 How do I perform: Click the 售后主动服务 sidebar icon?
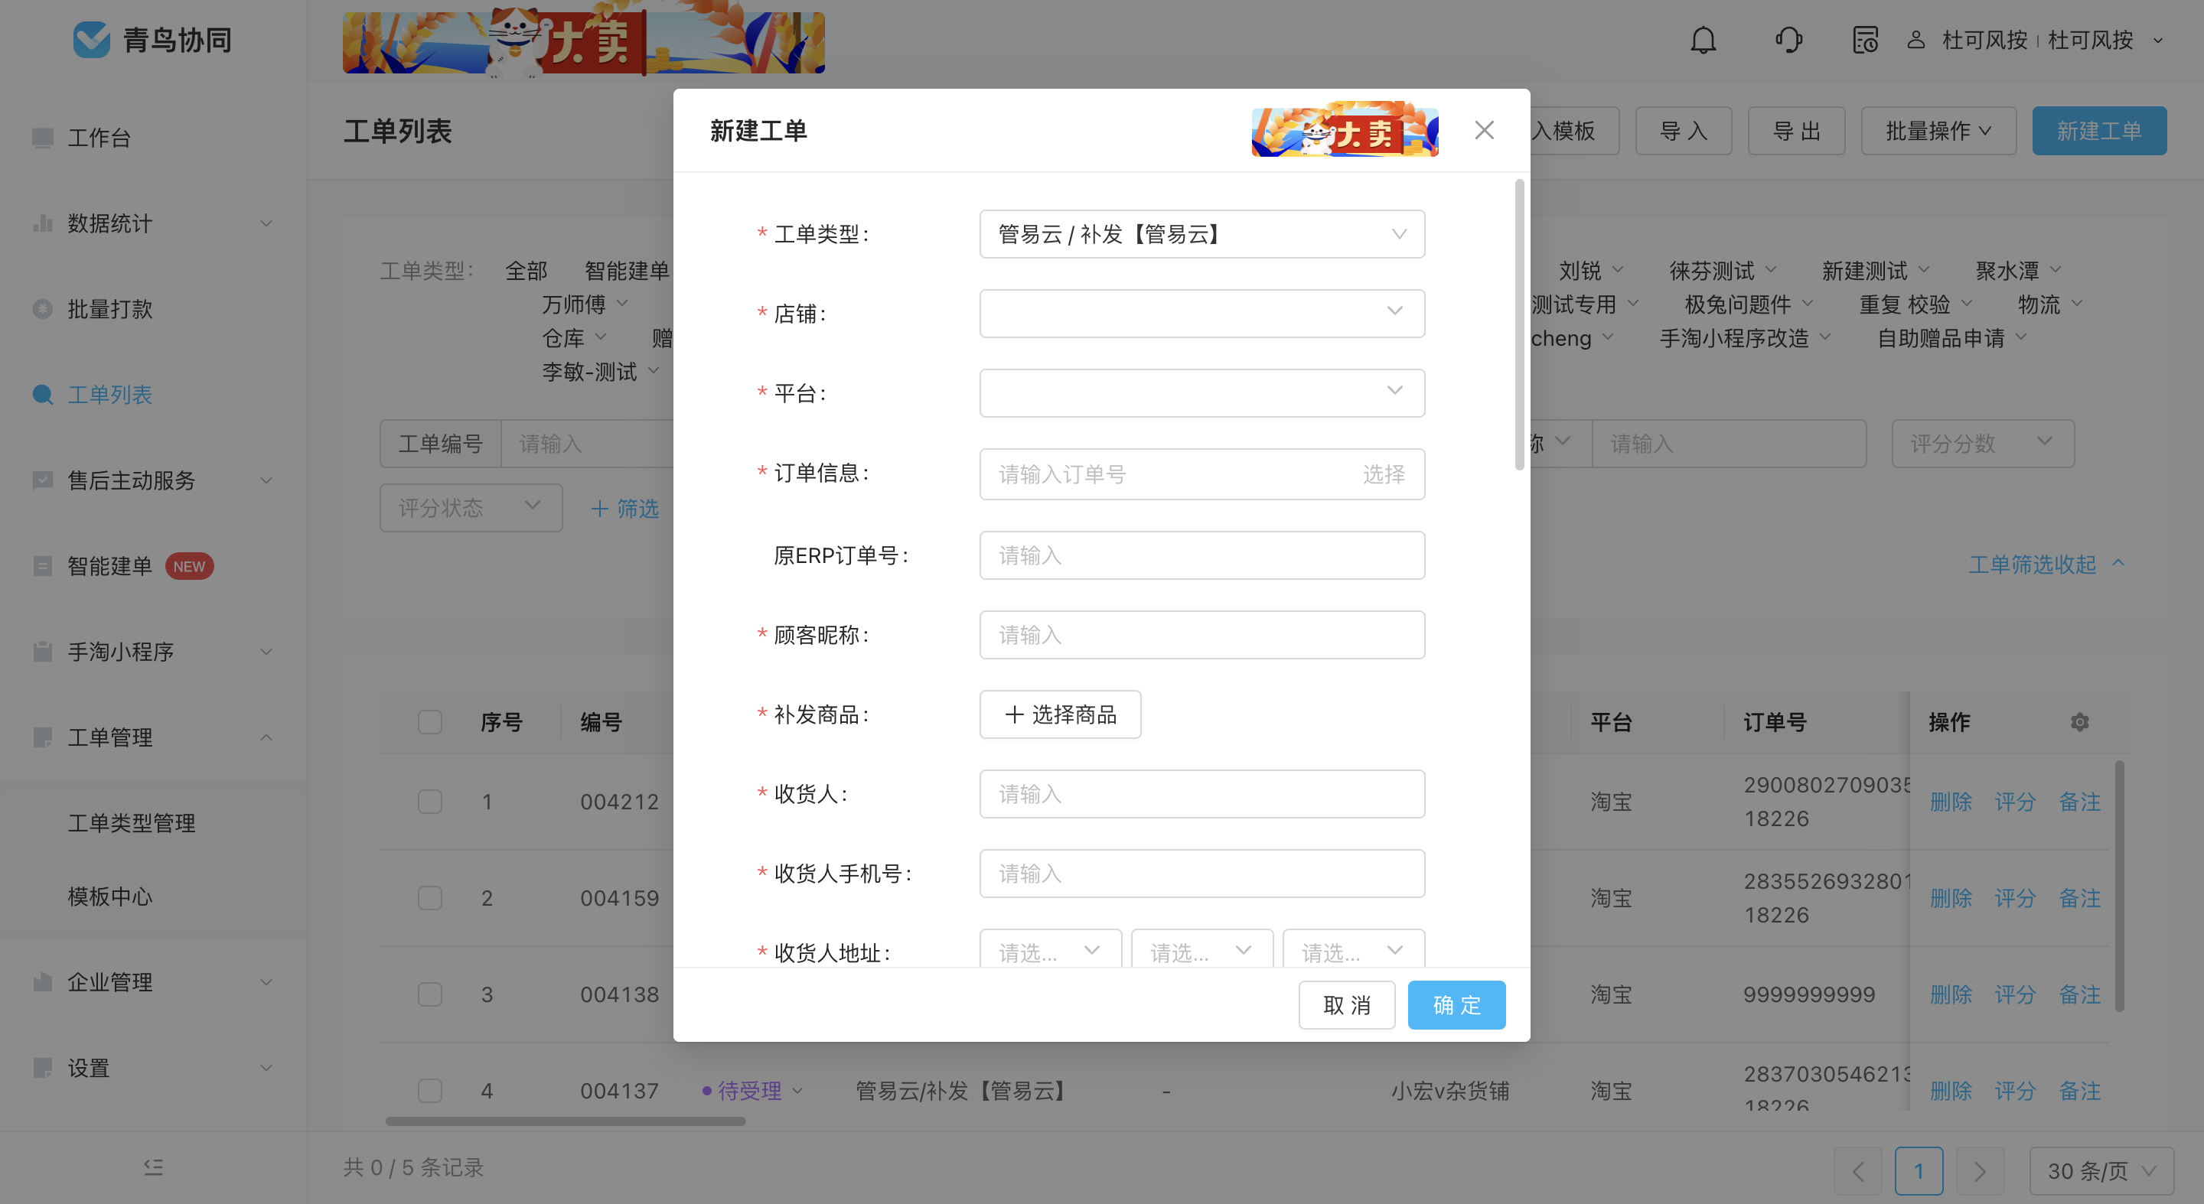tap(42, 480)
